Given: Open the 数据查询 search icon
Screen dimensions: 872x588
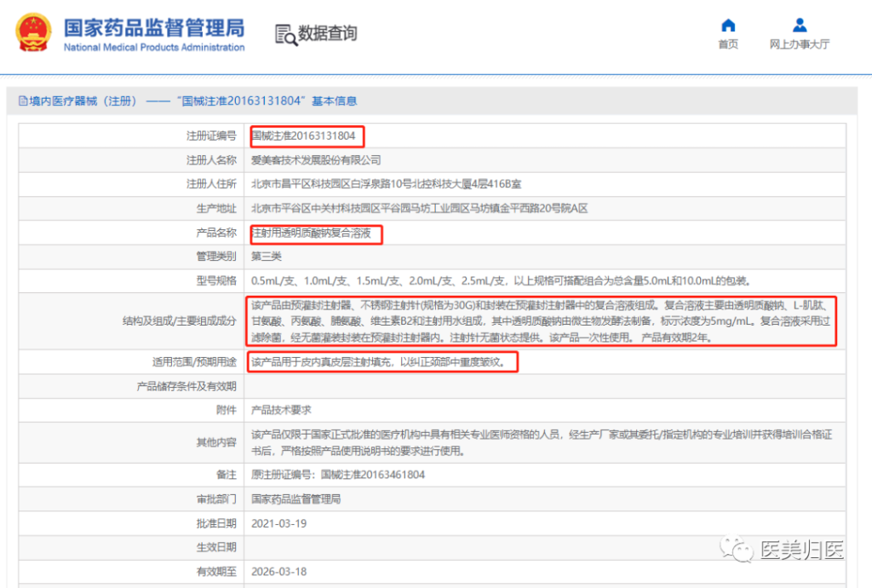Looking at the screenshot, I should point(286,34).
